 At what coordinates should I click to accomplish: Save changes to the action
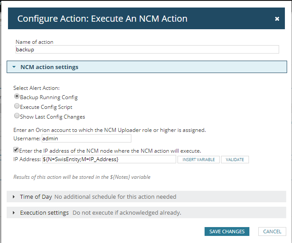tap(227, 231)
